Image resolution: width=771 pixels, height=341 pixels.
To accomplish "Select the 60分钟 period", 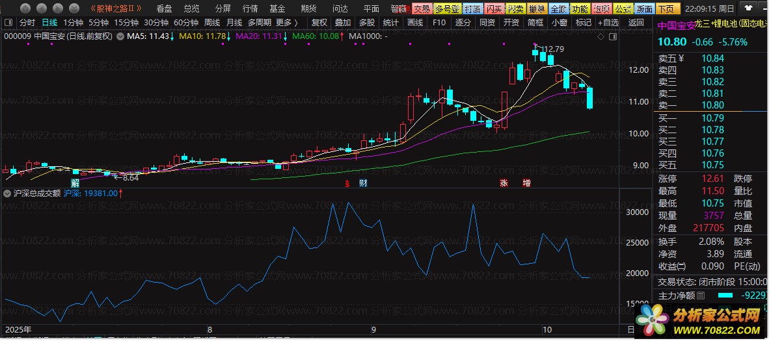I will coord(186,23).
